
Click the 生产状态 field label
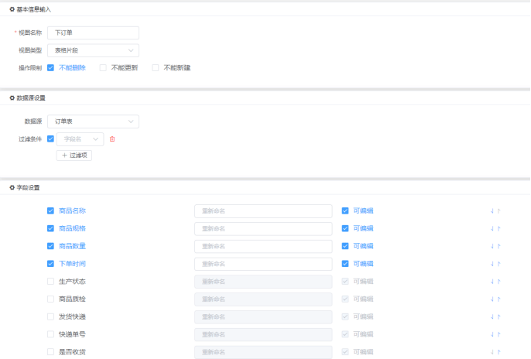tap(72, 281)
